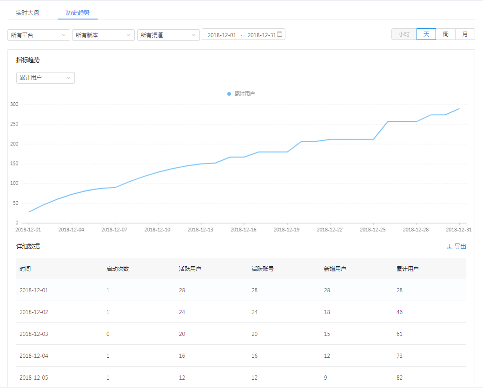The height and width of the screenshot is (388, 483).
Task: Click cumulative users value 82
Action: [x=399, y=378]
